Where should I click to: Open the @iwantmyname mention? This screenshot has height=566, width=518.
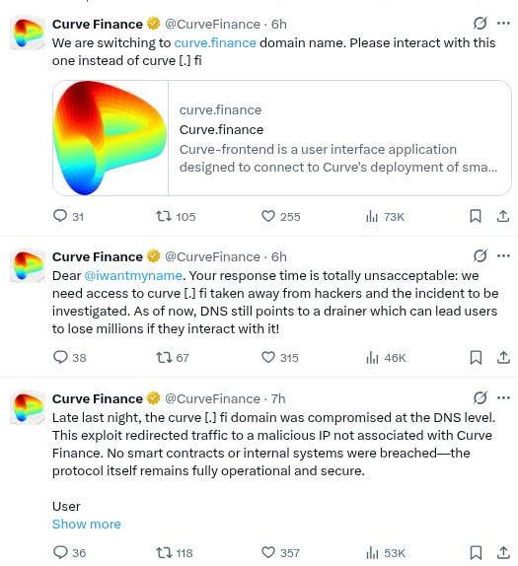click(x=133, y=275)
